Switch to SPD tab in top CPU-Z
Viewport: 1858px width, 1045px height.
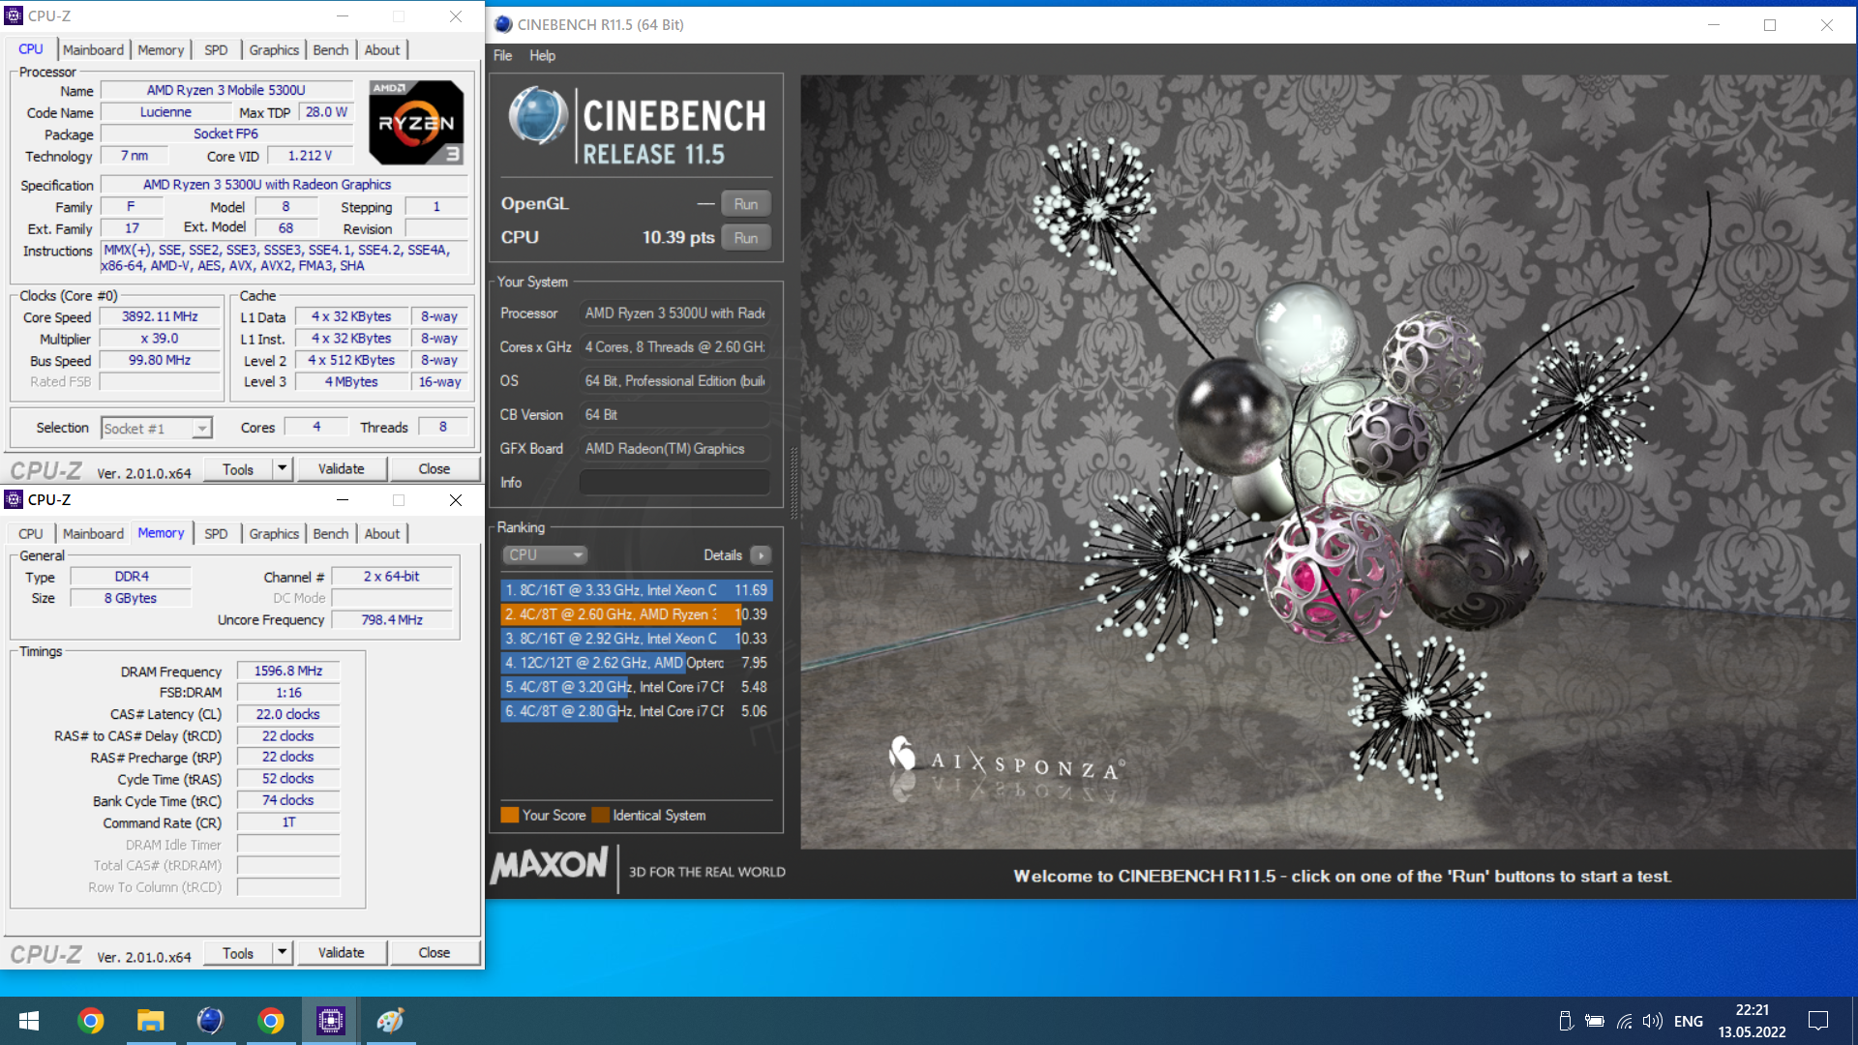click(x=216, y=49)
